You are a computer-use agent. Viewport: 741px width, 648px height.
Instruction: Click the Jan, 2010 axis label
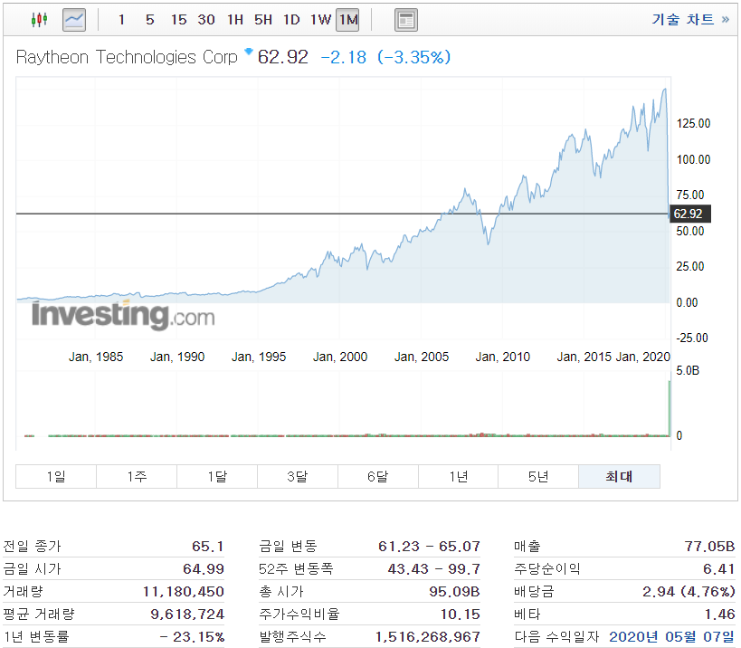pos(503,357)
